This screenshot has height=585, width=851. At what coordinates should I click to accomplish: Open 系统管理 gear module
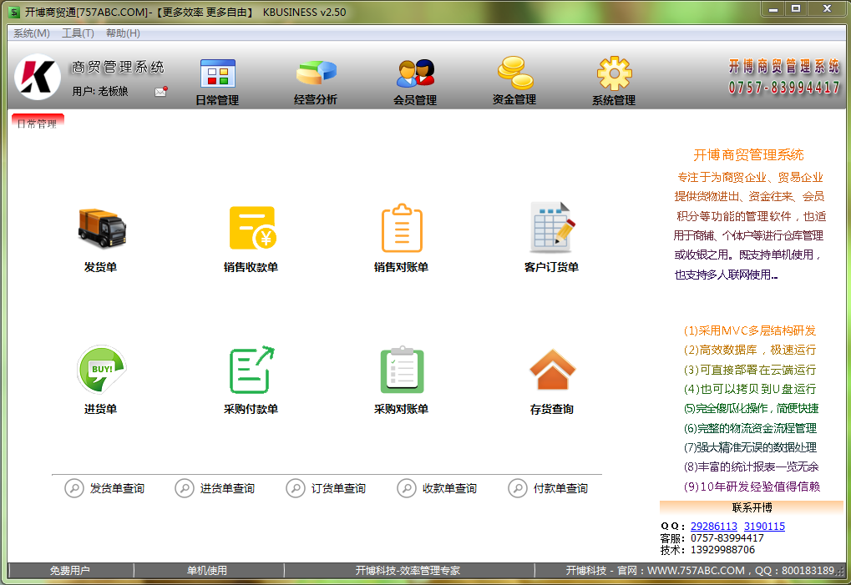[x=614, y=82]
